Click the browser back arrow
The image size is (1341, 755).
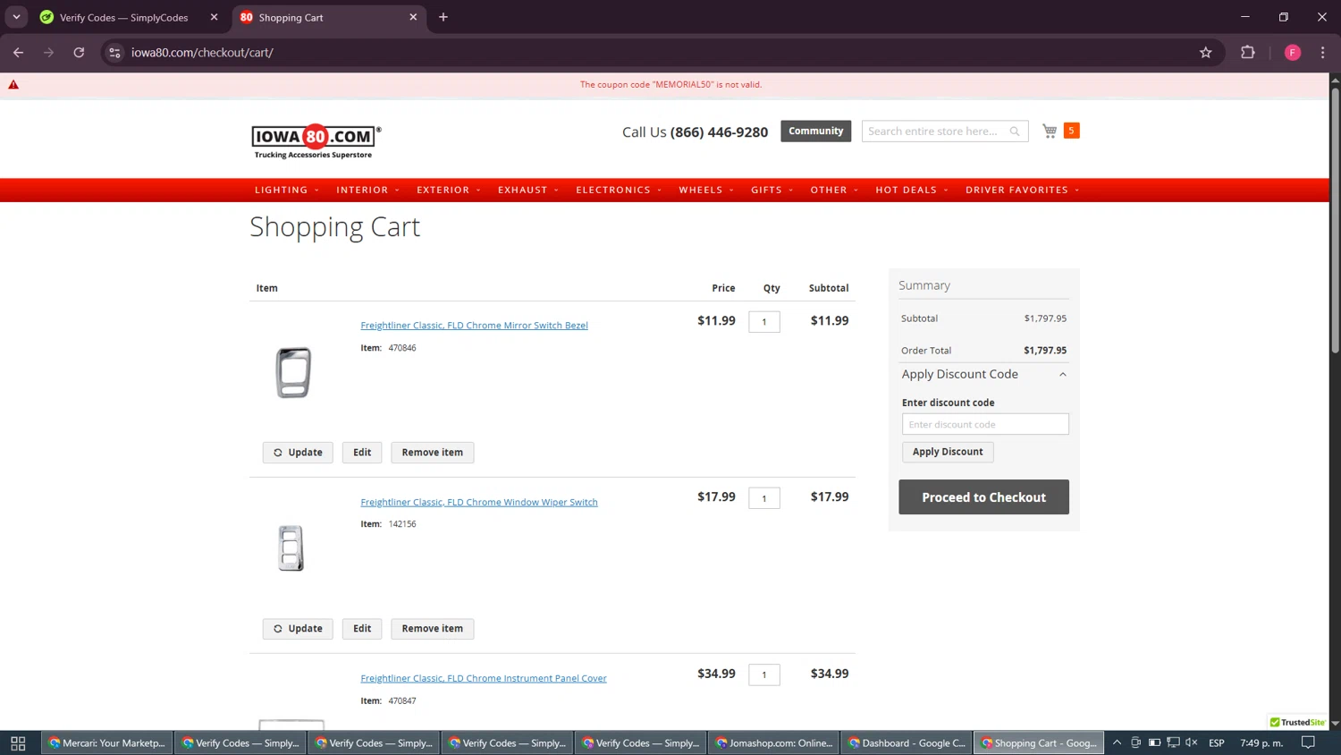(x=18, y=53)
